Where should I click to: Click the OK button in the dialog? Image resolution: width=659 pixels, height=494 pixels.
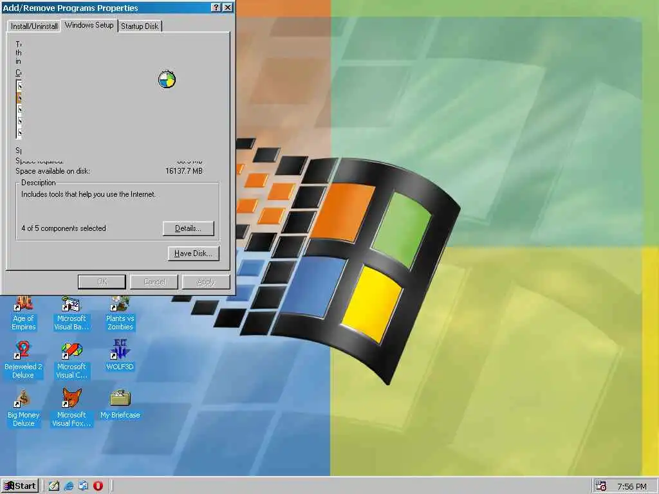(x=102, y=282)
